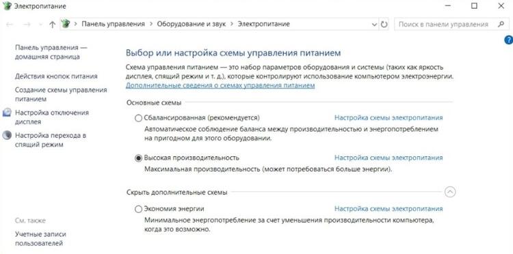Screen dimensions: 513x254
Task: Click the Back navigation arrow
Action: (10, 25)
